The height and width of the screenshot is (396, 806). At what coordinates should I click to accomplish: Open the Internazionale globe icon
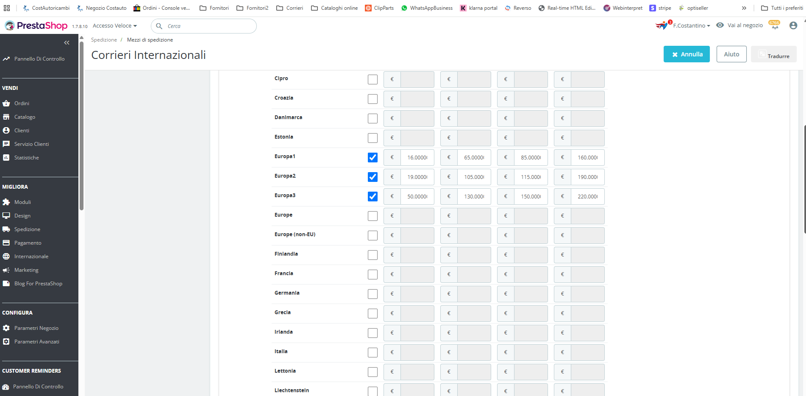point(6,257)
